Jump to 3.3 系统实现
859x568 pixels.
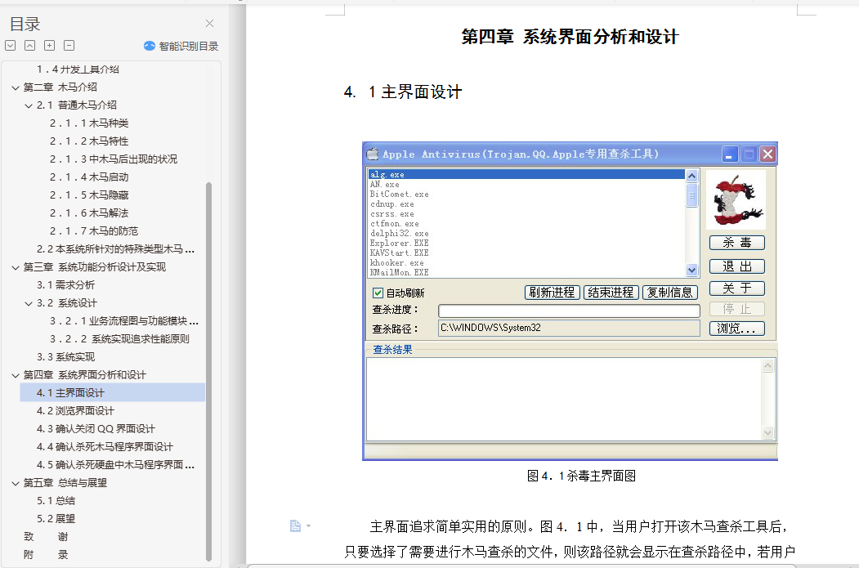[x=65, y=357]
